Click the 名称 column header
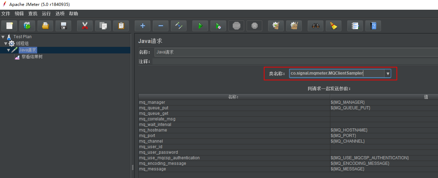 point(234,97)
